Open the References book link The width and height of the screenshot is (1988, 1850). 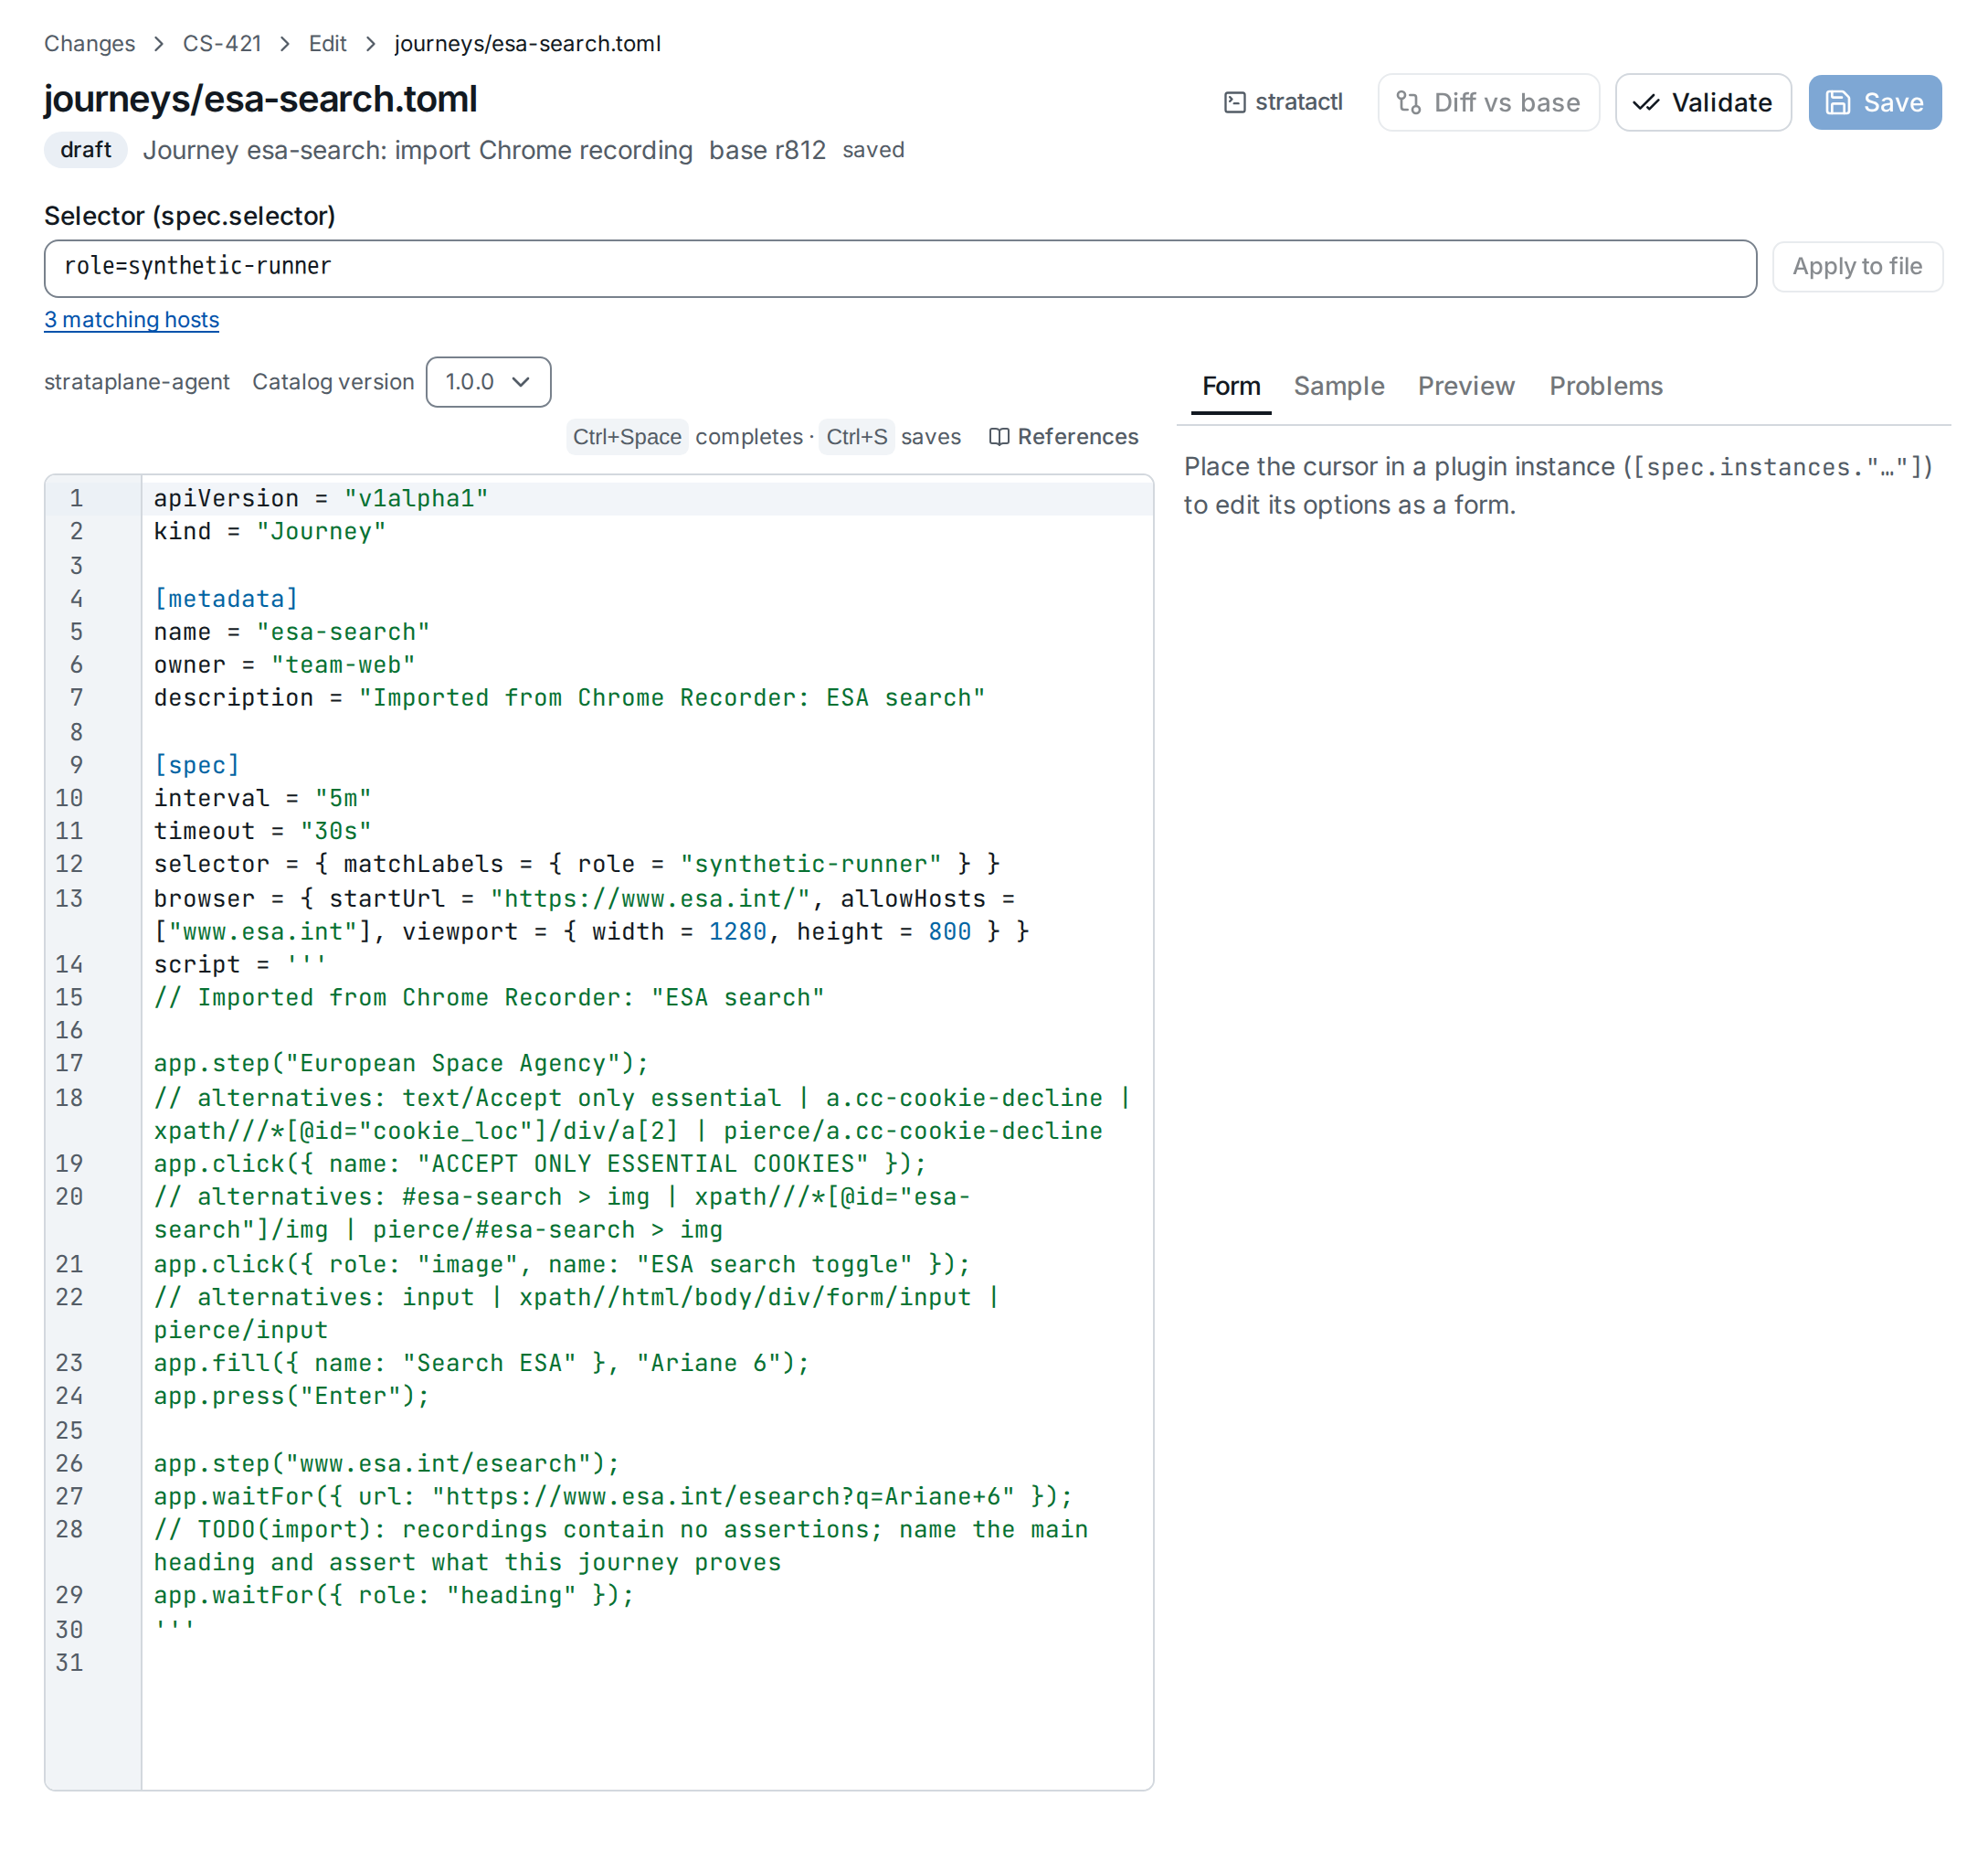click(x=1063, y=436)
